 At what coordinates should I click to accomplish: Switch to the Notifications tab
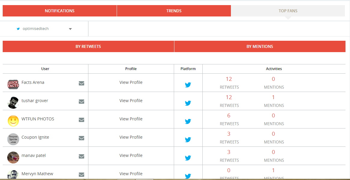[60, 11]
